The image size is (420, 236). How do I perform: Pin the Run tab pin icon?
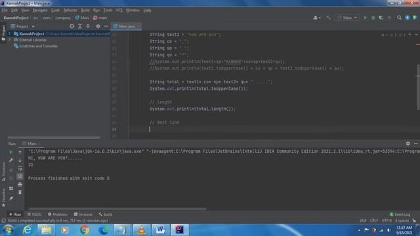coord(11,199)
